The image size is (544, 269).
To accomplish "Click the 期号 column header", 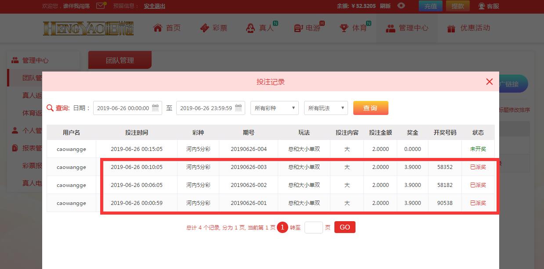I will pos(249,133).
